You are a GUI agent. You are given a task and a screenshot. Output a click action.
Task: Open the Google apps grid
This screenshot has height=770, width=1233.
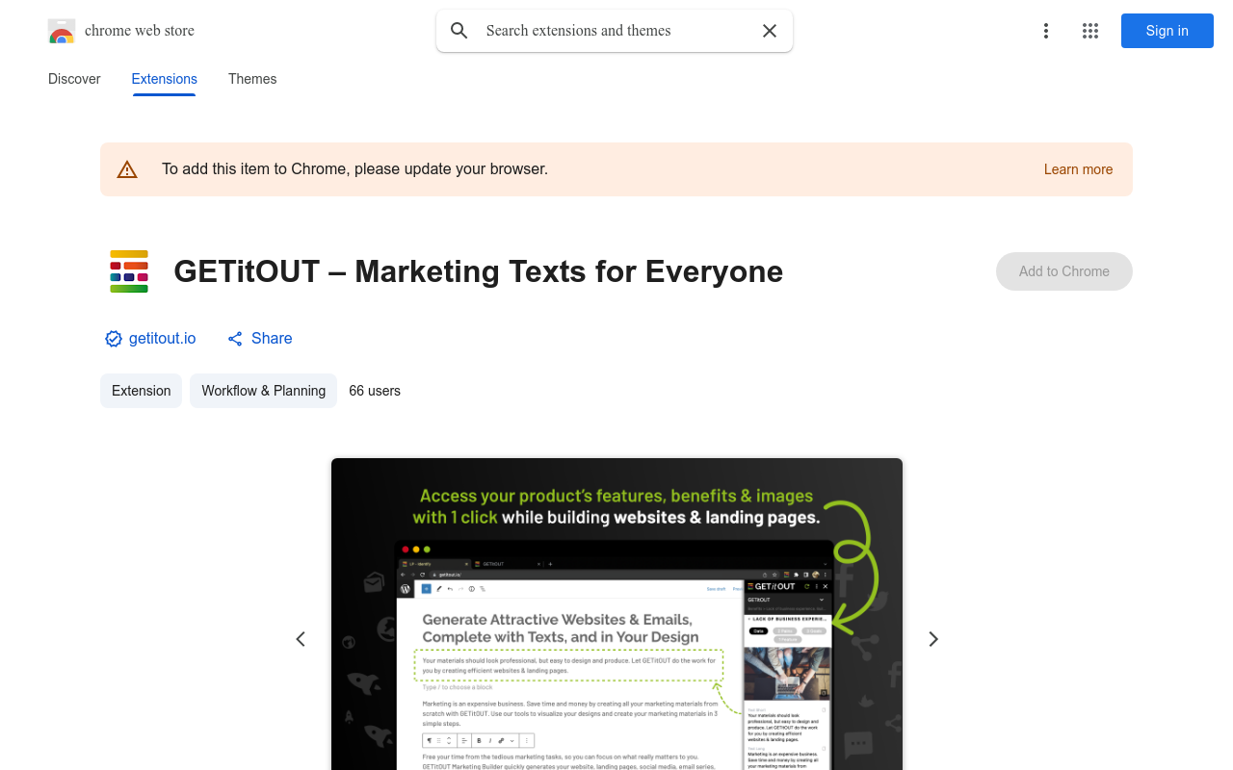click(x=1090, y=31)
